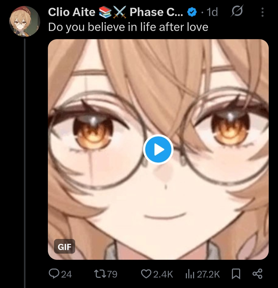Click the GIF badge label
This screenshot has width=278, height=288.
pyautogui.click(x=65, y=247)
